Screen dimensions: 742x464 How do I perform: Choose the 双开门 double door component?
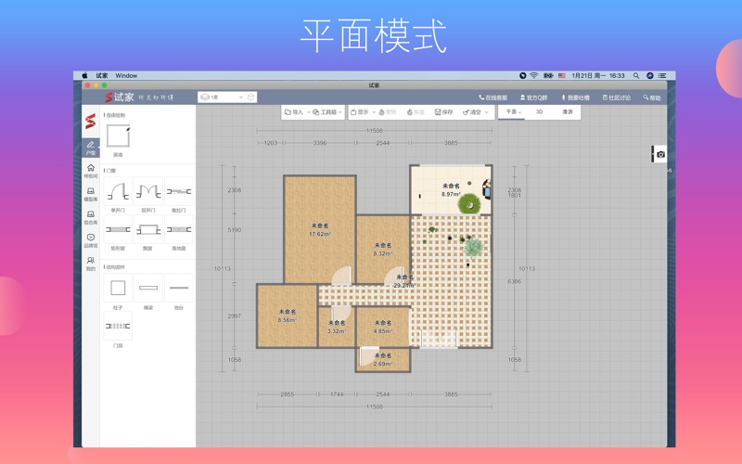pos(148,192)
